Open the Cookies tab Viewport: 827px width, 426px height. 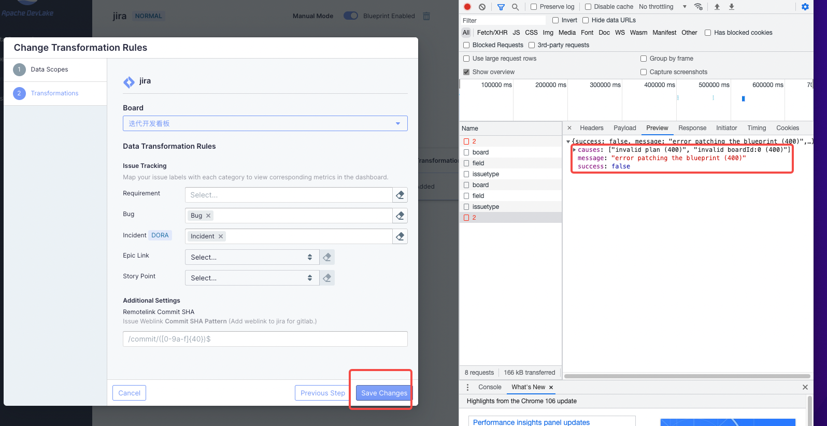point(788,128)
